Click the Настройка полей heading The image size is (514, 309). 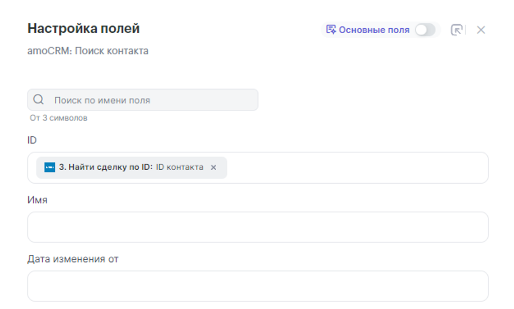click(x=83, y=29)
